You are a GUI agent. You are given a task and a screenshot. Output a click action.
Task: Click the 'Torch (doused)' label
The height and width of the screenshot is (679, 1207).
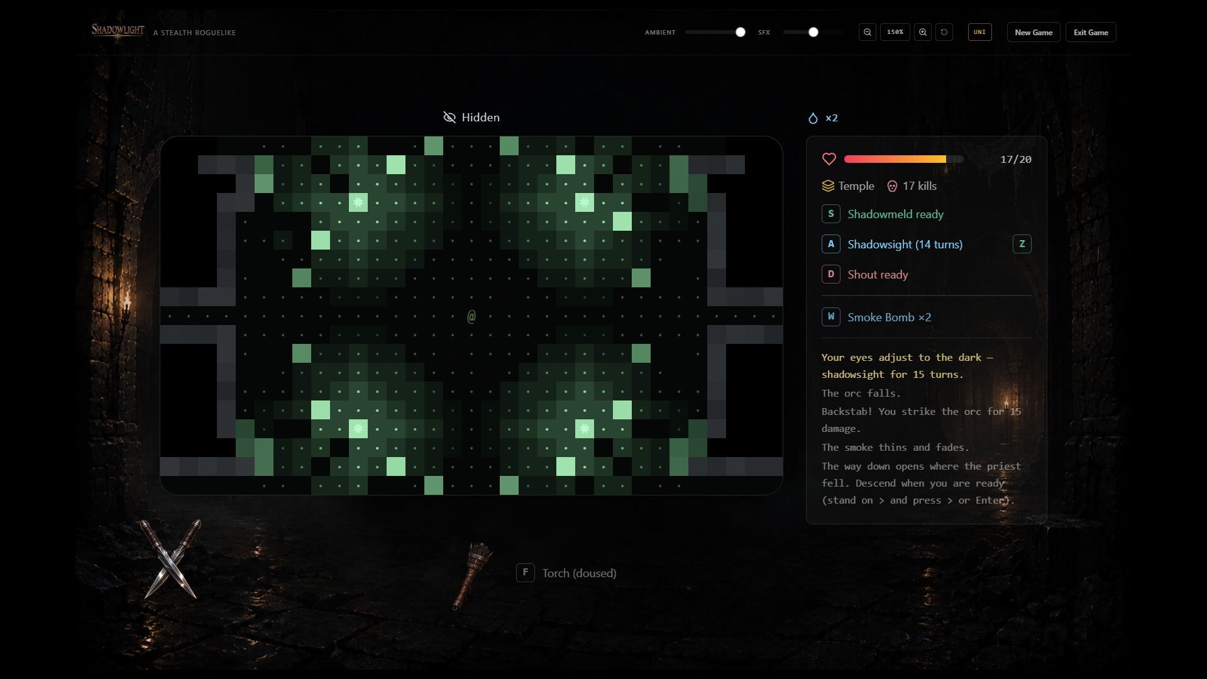(579, 573)
